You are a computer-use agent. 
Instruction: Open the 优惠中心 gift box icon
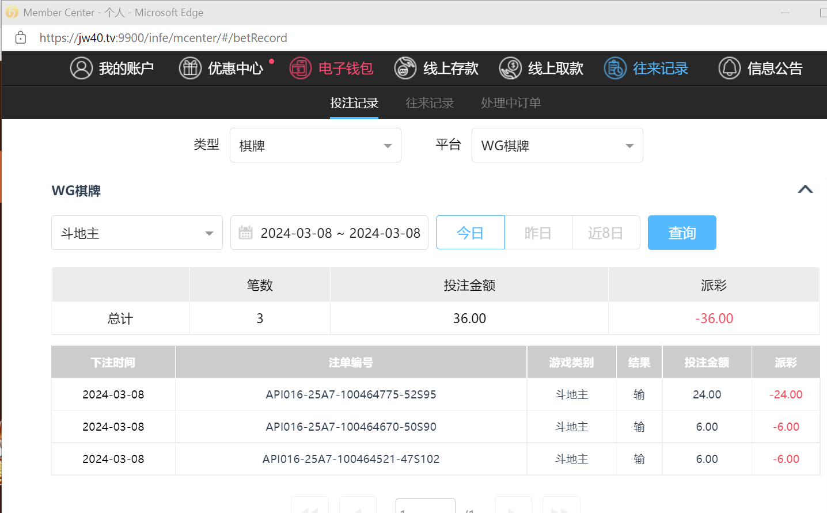pos(190,68)
